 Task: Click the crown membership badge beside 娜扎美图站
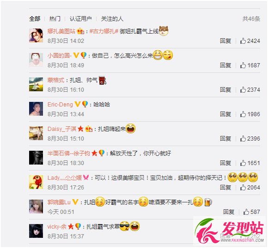[80, 31]
